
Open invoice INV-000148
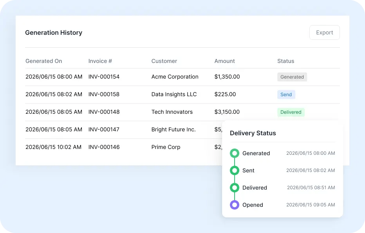click(104, 112)
